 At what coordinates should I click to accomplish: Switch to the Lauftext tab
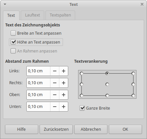click(x=33, y=15)
